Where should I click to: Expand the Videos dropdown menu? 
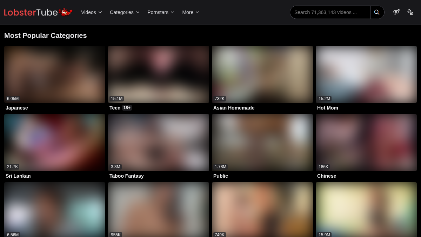point(92,12)
